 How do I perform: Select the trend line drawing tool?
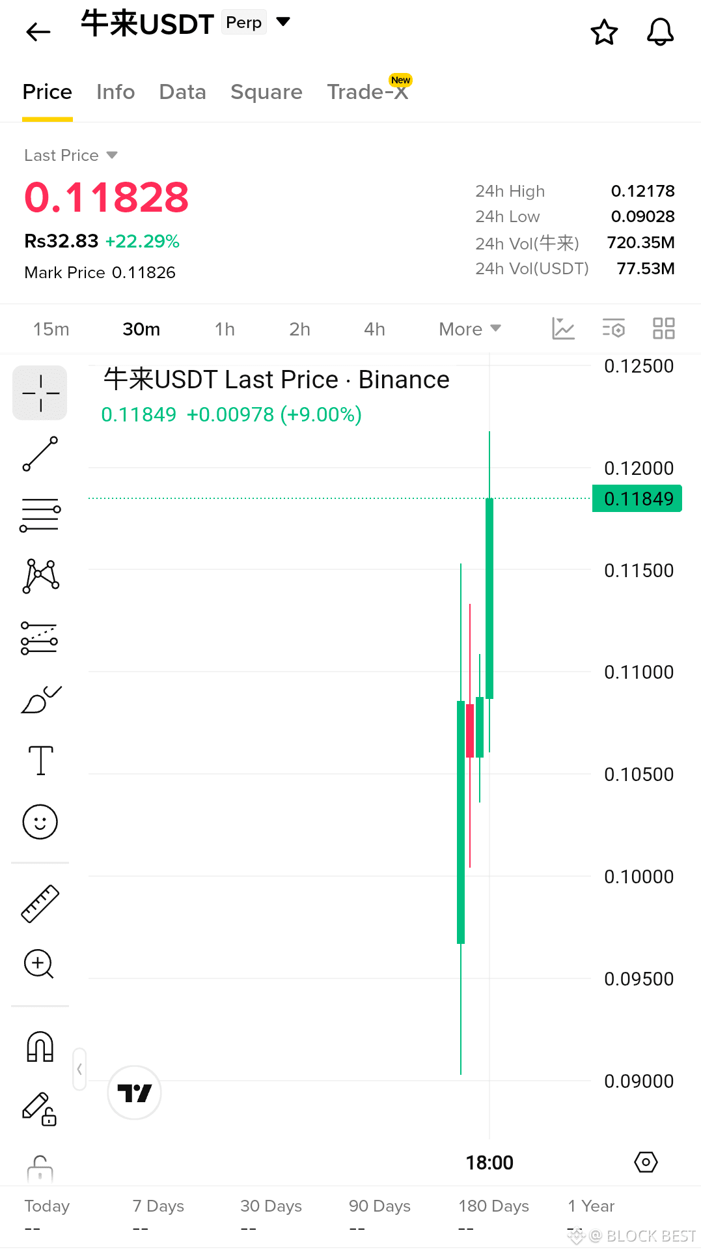click(x=40, y=454)
